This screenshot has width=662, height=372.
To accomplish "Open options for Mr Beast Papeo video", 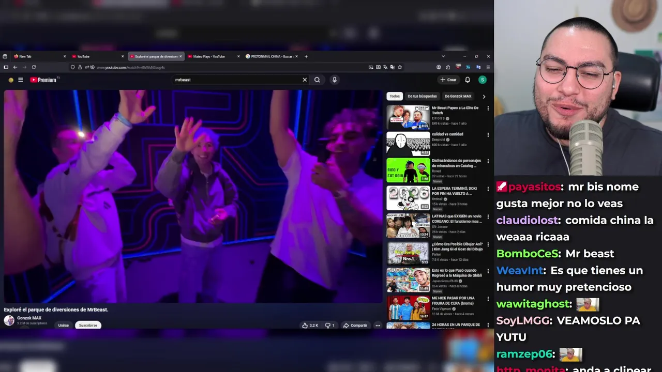I will tap(488, 109).
